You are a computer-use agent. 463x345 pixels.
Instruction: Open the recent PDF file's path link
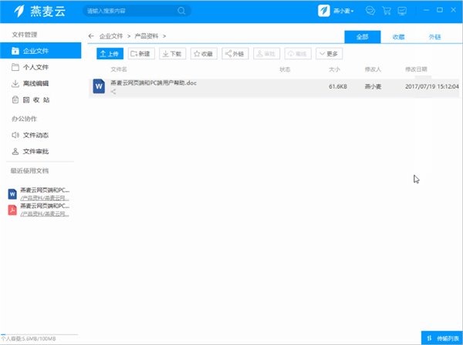[45, 213]
